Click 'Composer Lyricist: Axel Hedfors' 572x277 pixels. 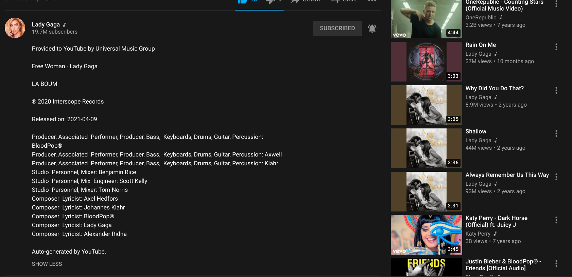[75, 199]
